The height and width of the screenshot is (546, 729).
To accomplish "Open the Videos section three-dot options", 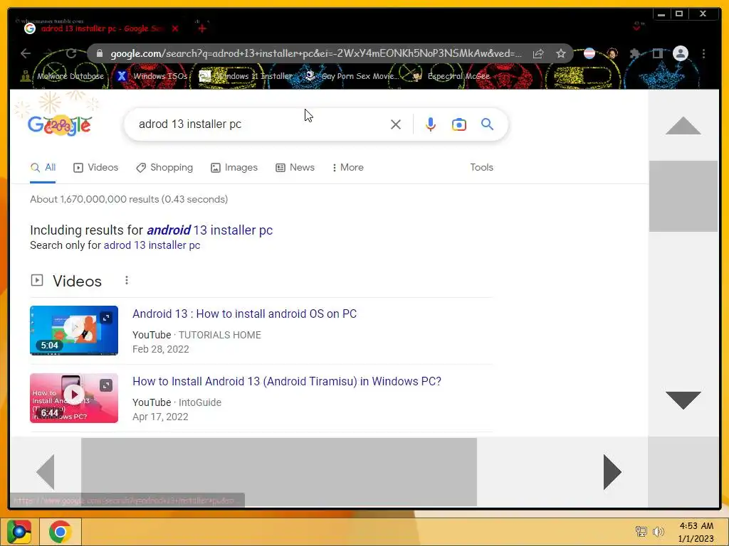I will pyautogui.click(x=127, y=280).
